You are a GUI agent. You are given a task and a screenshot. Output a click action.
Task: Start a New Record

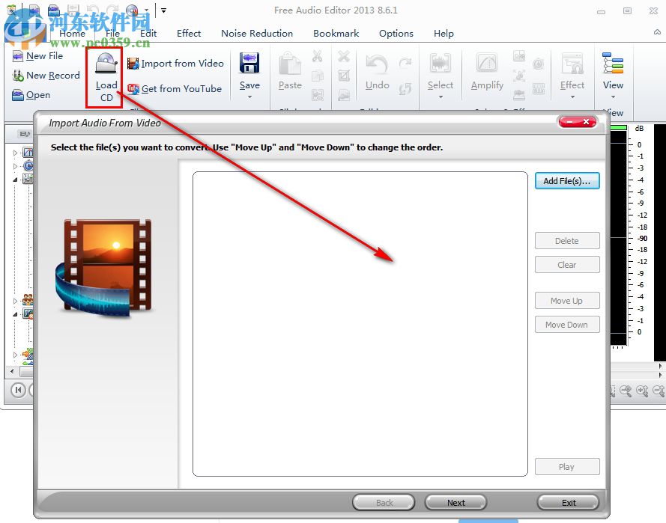click(46, 76)
